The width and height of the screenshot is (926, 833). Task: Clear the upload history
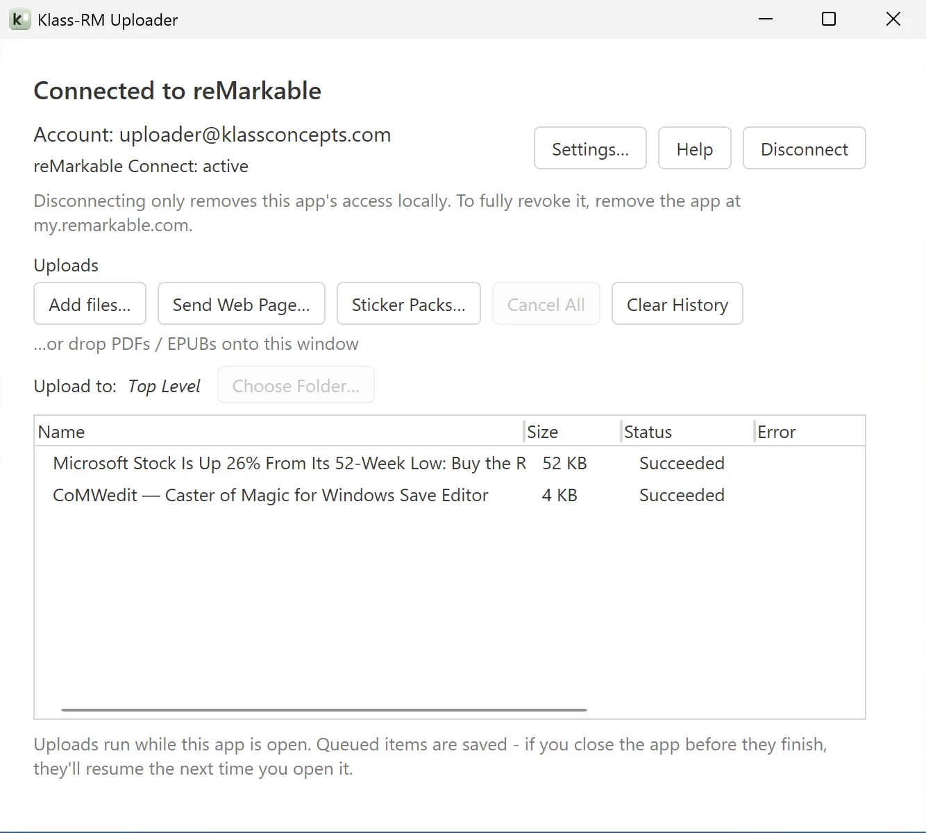(677, 303)
